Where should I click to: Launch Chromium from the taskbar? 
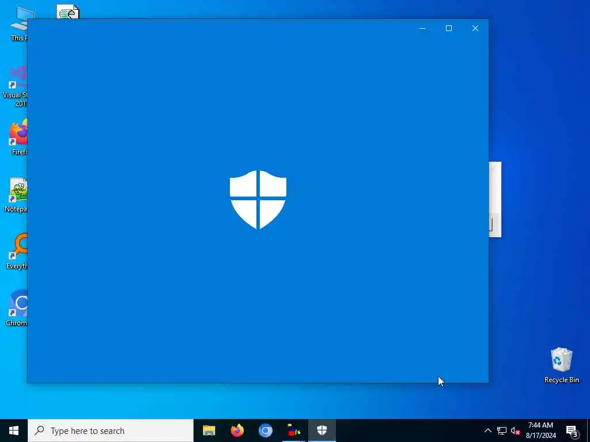click(265, 430)
